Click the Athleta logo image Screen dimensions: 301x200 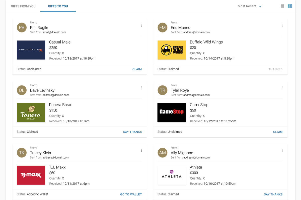point(172,175)
